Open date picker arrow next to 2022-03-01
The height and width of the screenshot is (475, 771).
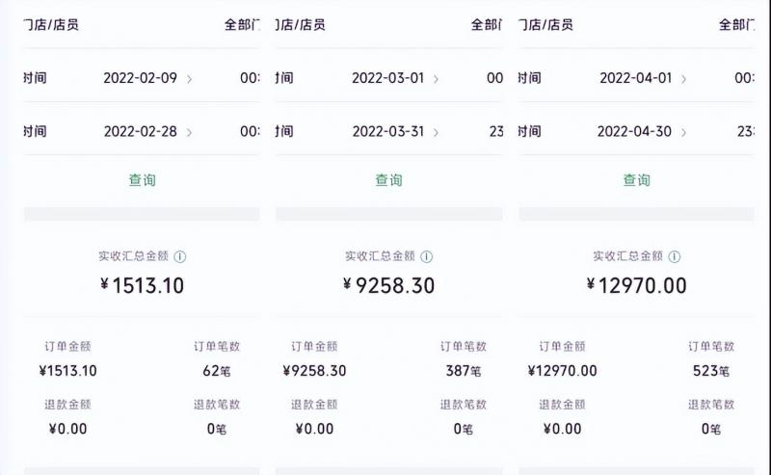coord(437,79)
